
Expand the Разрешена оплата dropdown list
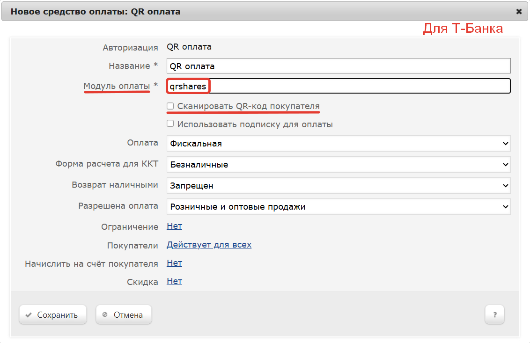pyautogui.click(x=338, y=206)
